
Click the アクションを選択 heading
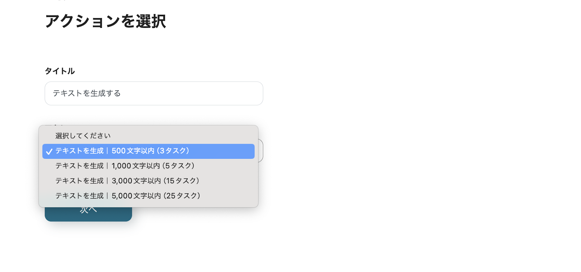tap(106, 21)
